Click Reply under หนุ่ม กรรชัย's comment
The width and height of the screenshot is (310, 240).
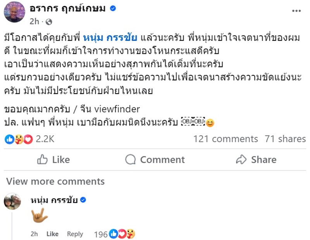75,234
